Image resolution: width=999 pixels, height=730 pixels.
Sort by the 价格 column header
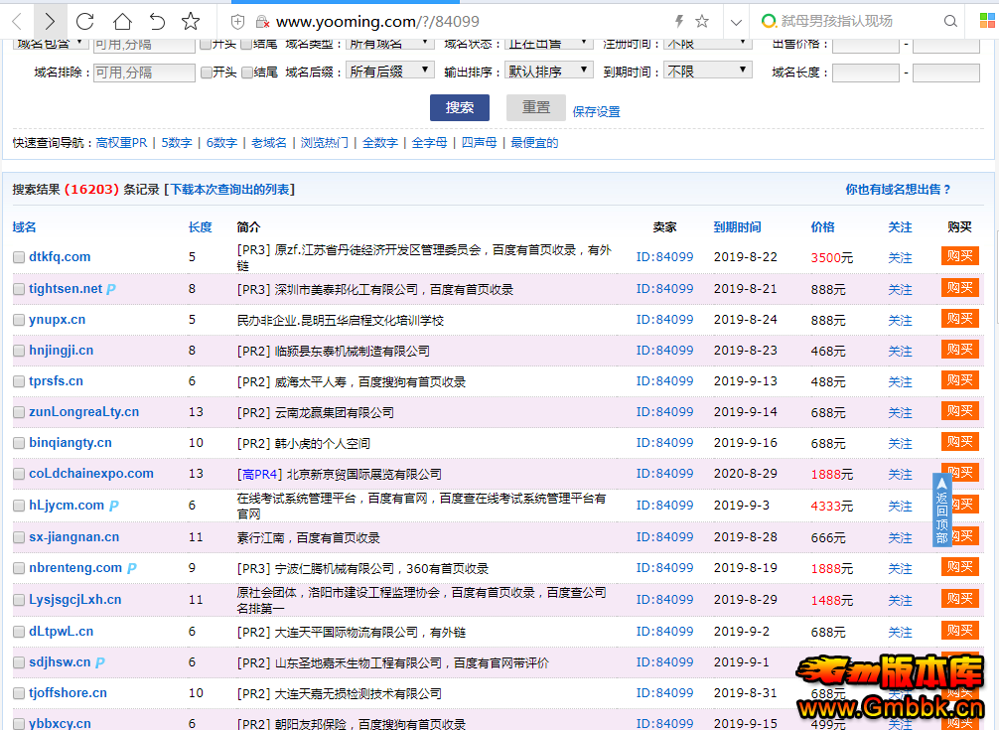click(822, 227)
